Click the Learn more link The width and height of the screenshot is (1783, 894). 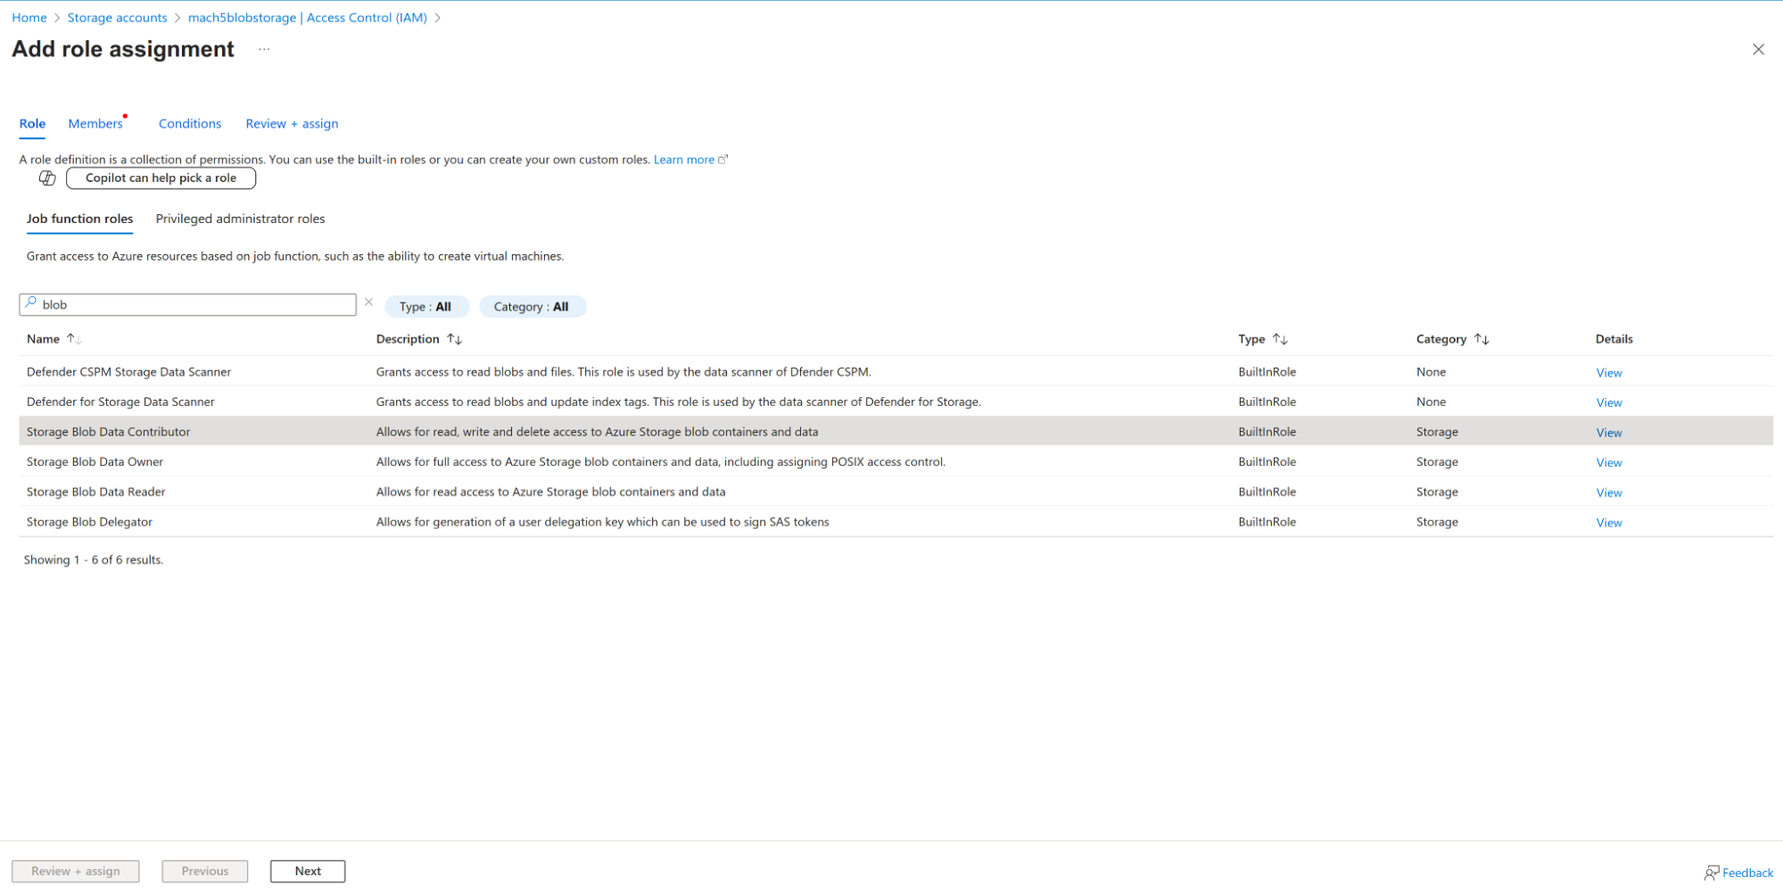[x=684, y=160]
